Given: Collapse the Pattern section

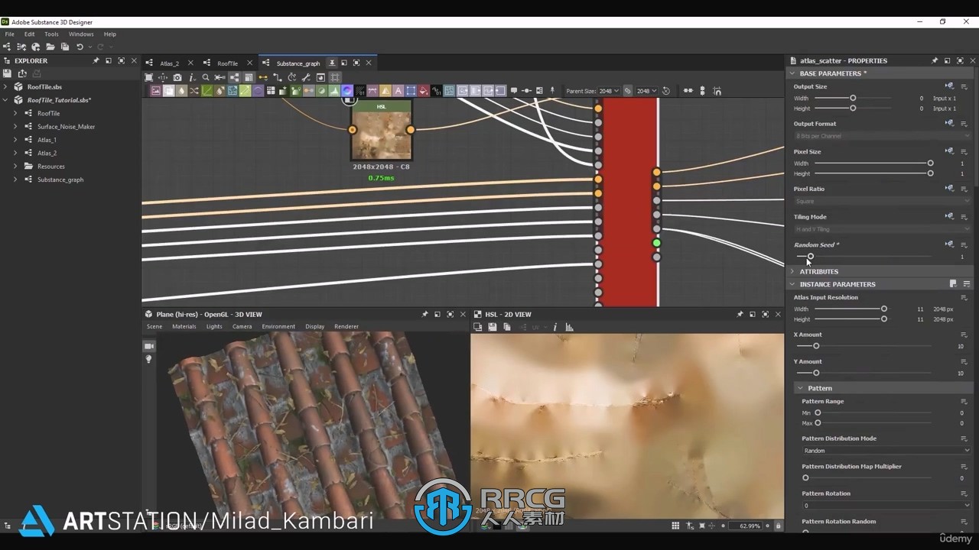Looking at the screenshot, I should pyautogui.click(x=800, y=388).
